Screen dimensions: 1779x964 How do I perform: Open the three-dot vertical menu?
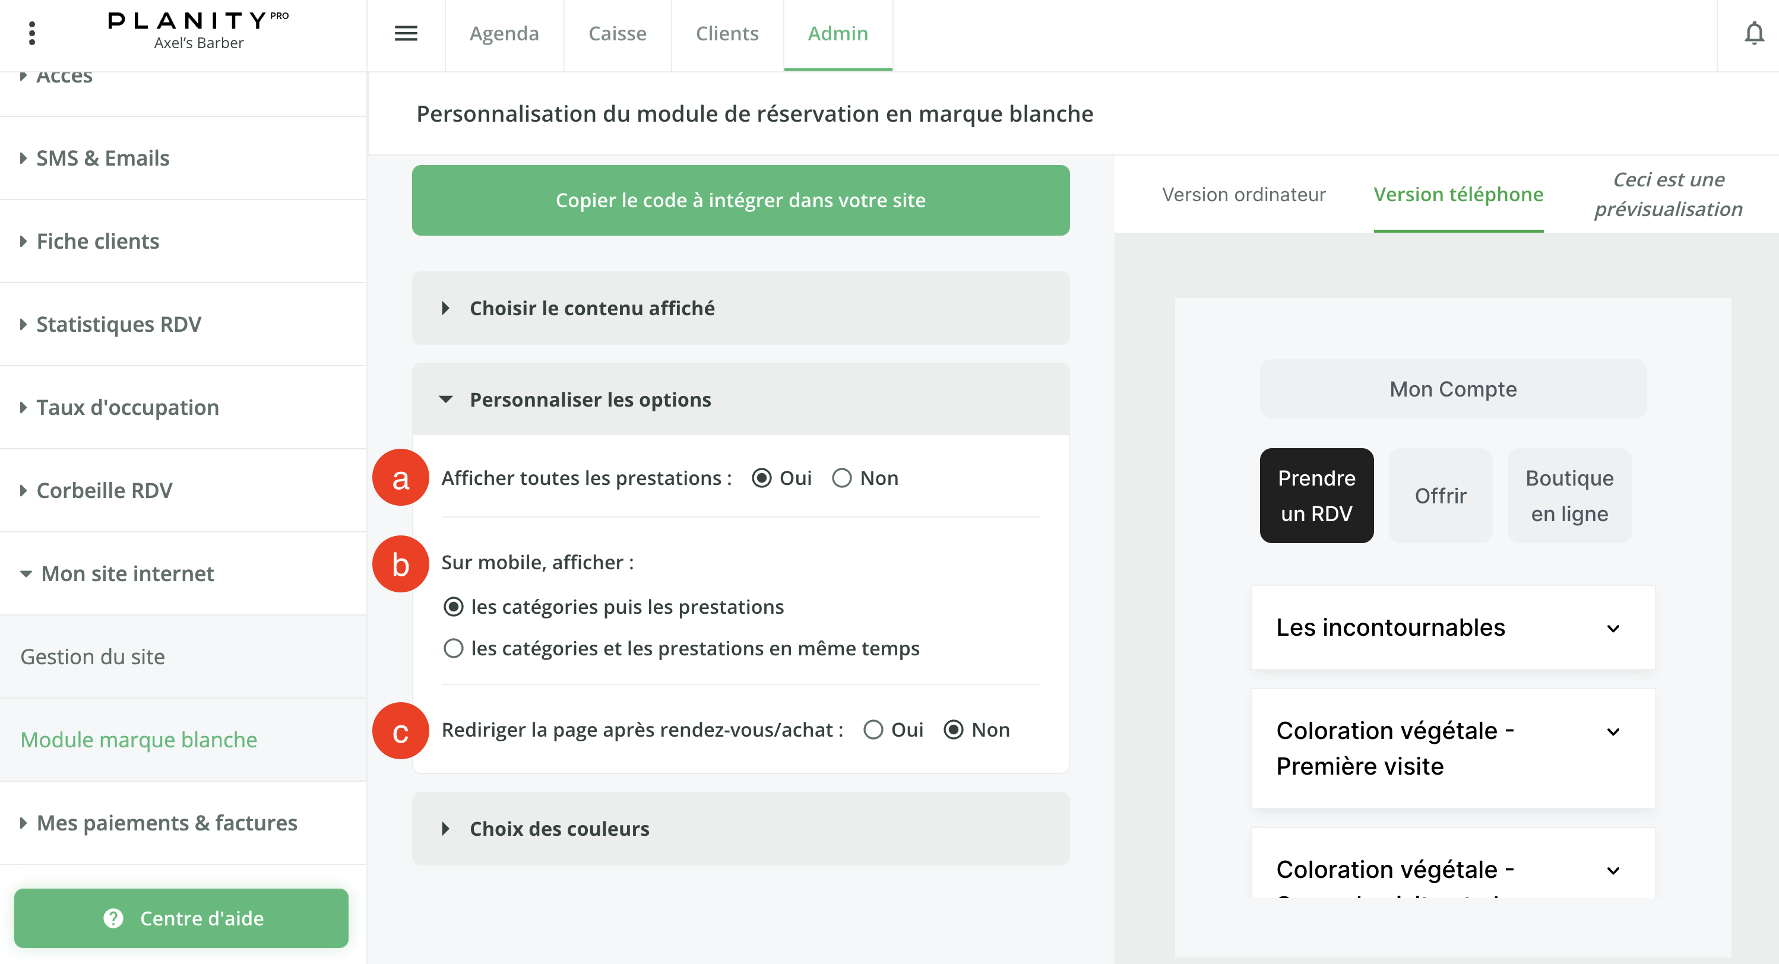point(32,33)
